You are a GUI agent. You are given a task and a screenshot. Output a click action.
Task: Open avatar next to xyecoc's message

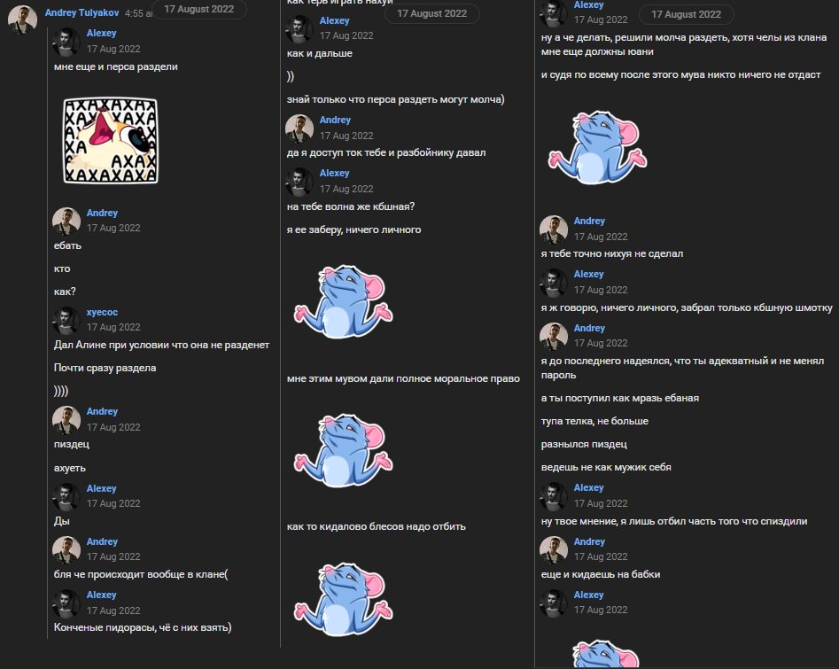[66, 320]
